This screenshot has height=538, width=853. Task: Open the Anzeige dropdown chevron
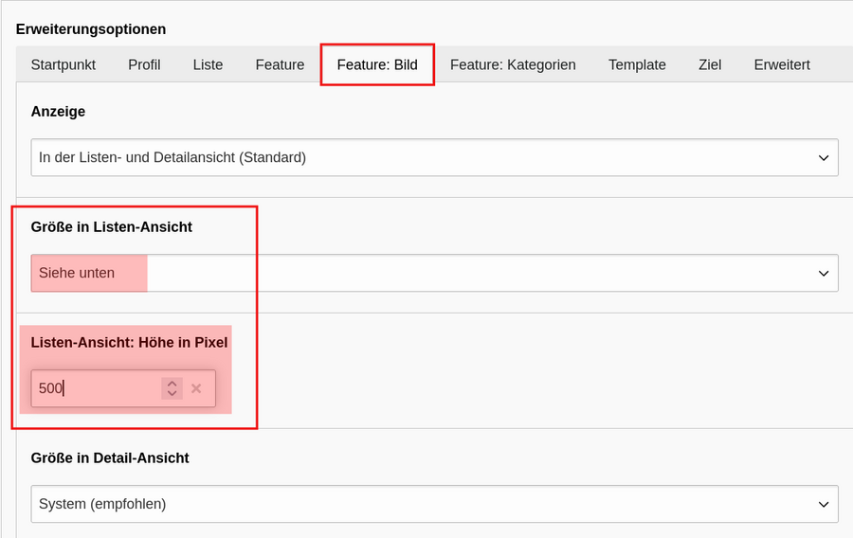[x=824, y=157]
